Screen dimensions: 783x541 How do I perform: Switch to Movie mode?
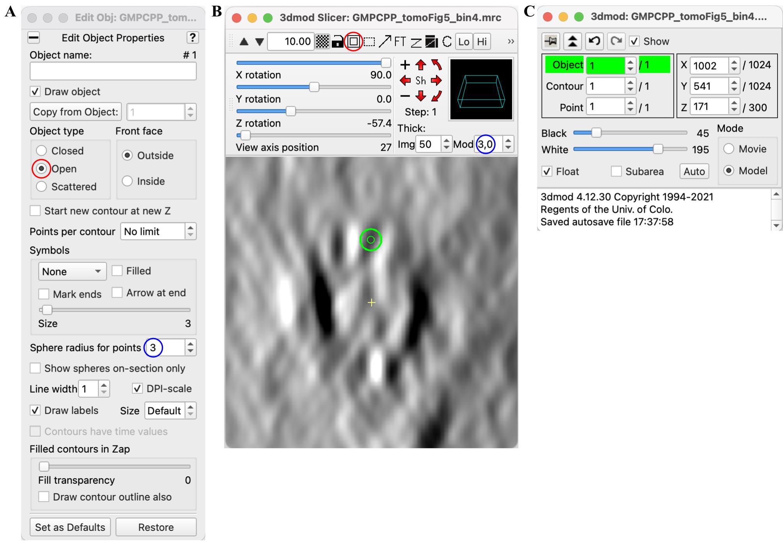[x=728, y=149]
